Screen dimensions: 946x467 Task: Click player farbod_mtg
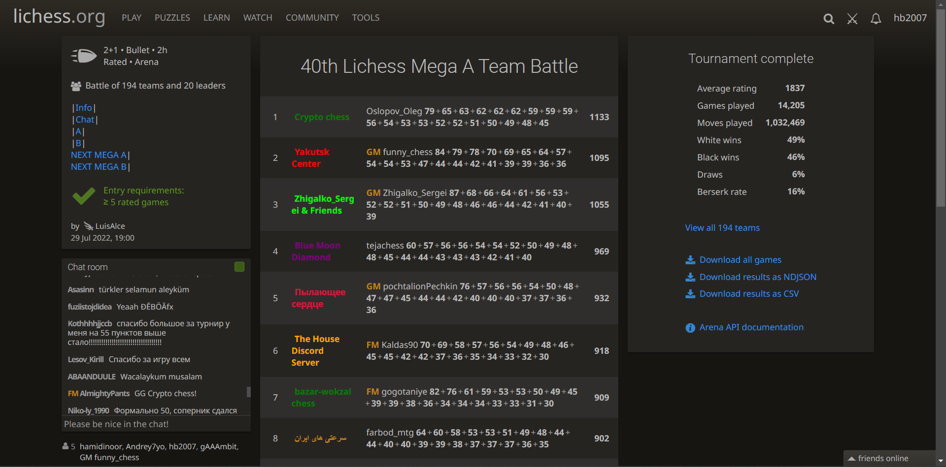tap(390, 433)
